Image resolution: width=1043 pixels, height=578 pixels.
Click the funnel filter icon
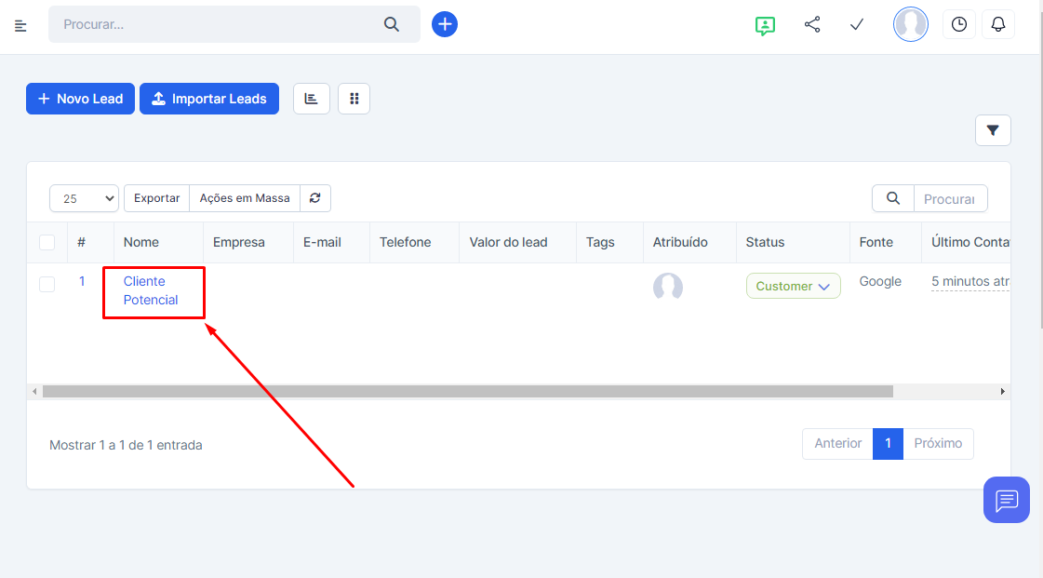point(993,130)
